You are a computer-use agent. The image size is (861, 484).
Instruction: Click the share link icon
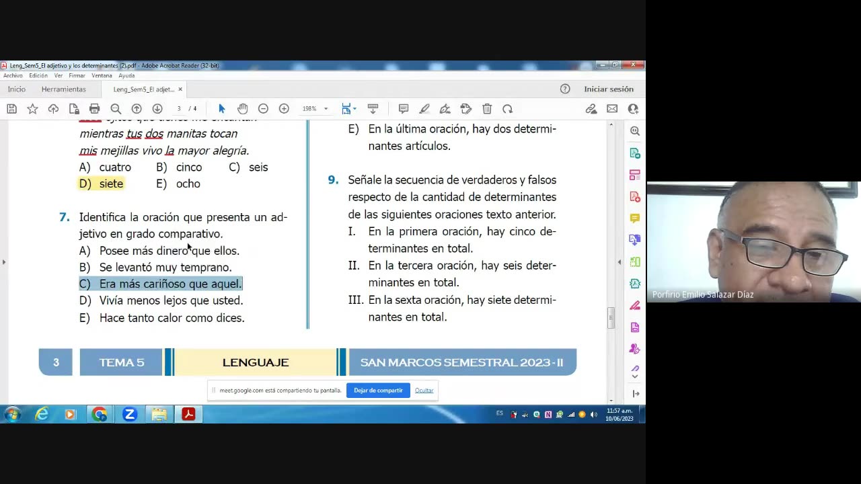tap(591, 109)
